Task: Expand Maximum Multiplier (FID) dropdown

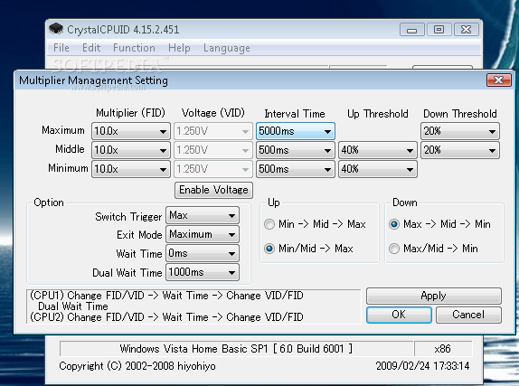Action: coord(131,131)
